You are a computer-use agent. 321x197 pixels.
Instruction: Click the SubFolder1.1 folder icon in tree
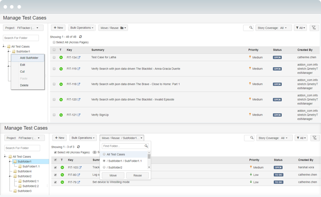20,166
